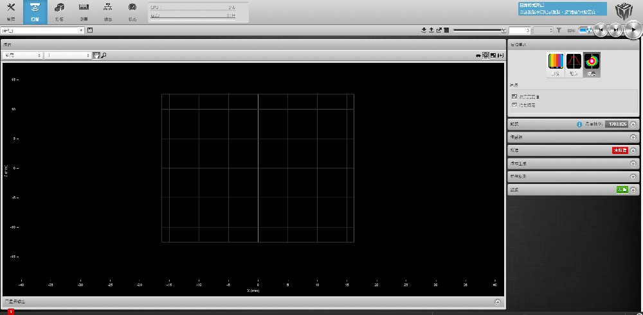Click the split-square viewer icon left of the bracket icon
Image resolution: width=643 pixels, height=315 pixels.
pyautogui.click(x=493, y=56)
